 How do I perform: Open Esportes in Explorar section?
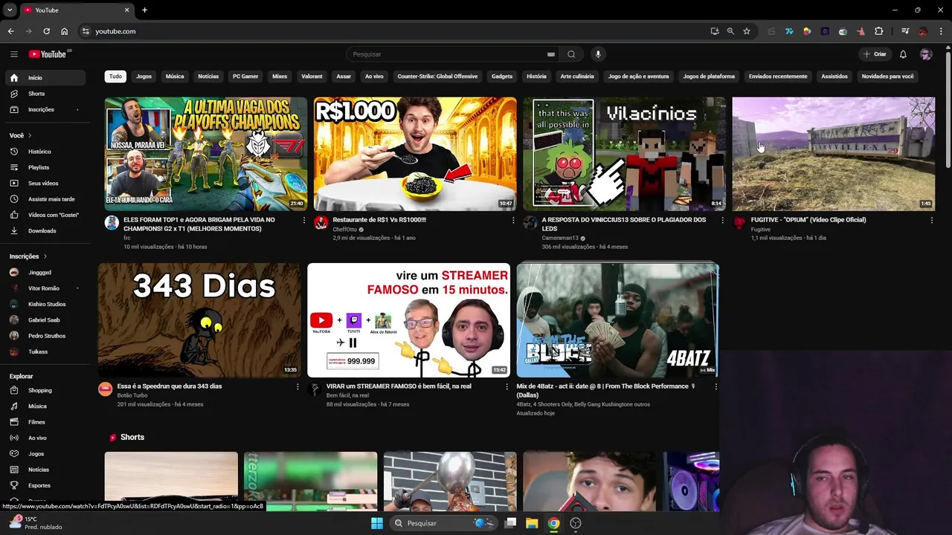[45, 485]
